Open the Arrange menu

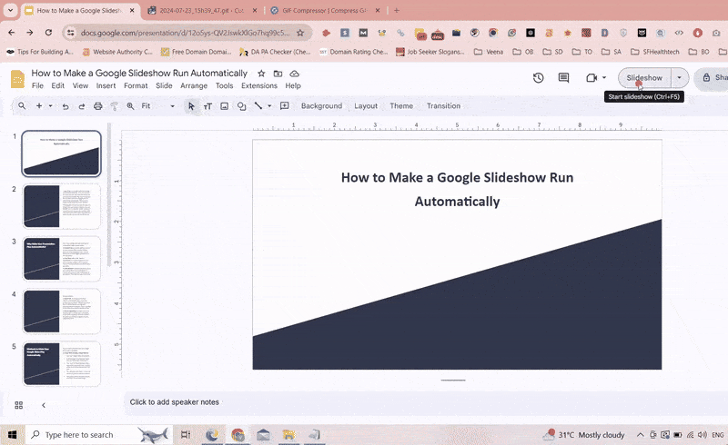point(194,85)
